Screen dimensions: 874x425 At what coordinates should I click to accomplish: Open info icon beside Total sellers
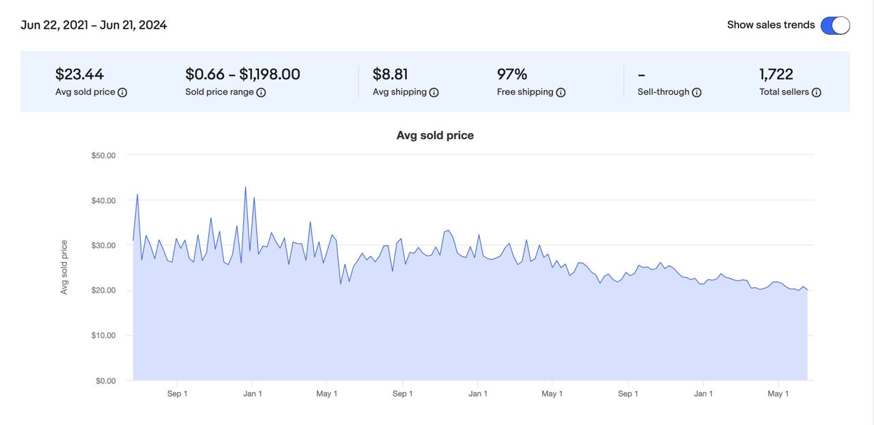816,93
